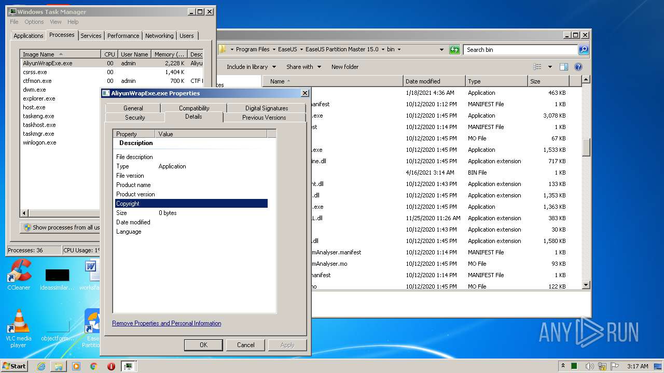664x373 pixels.
Task: Sort processes by Image Name column
Action: (60, 54)
